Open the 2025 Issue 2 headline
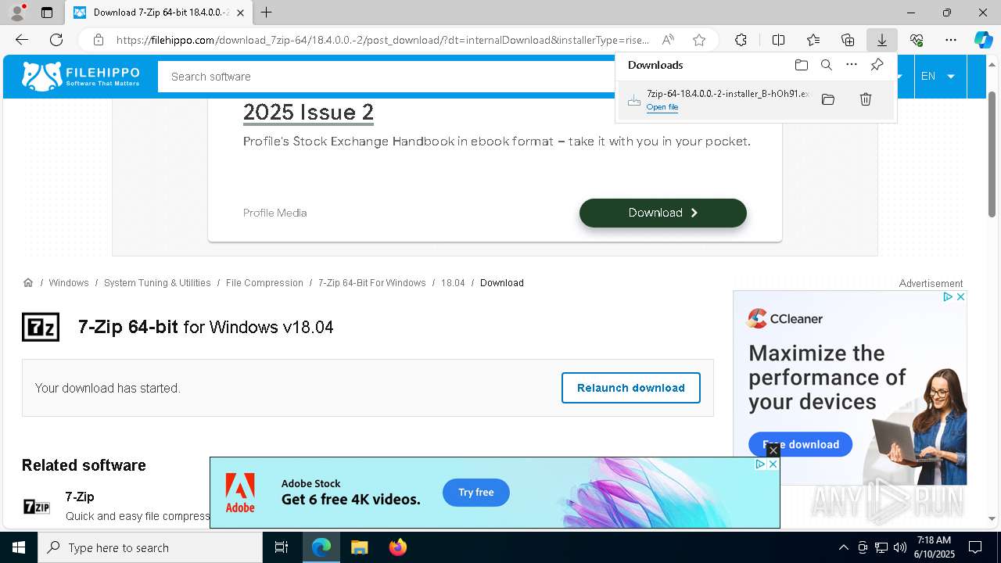Screen dimensions: 1001x563 308,113
